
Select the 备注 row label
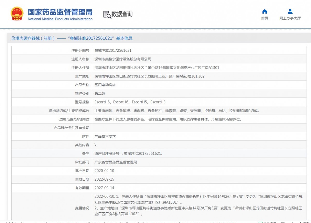[86, 154]
